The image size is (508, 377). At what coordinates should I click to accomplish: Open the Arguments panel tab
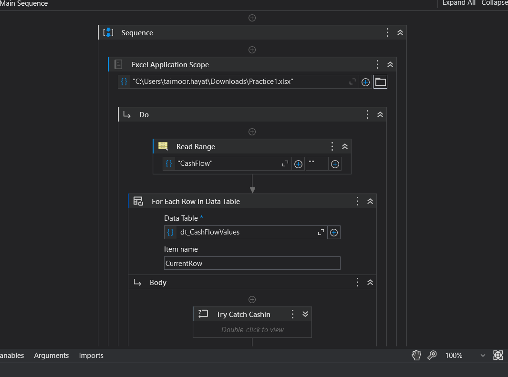(52, 356)
